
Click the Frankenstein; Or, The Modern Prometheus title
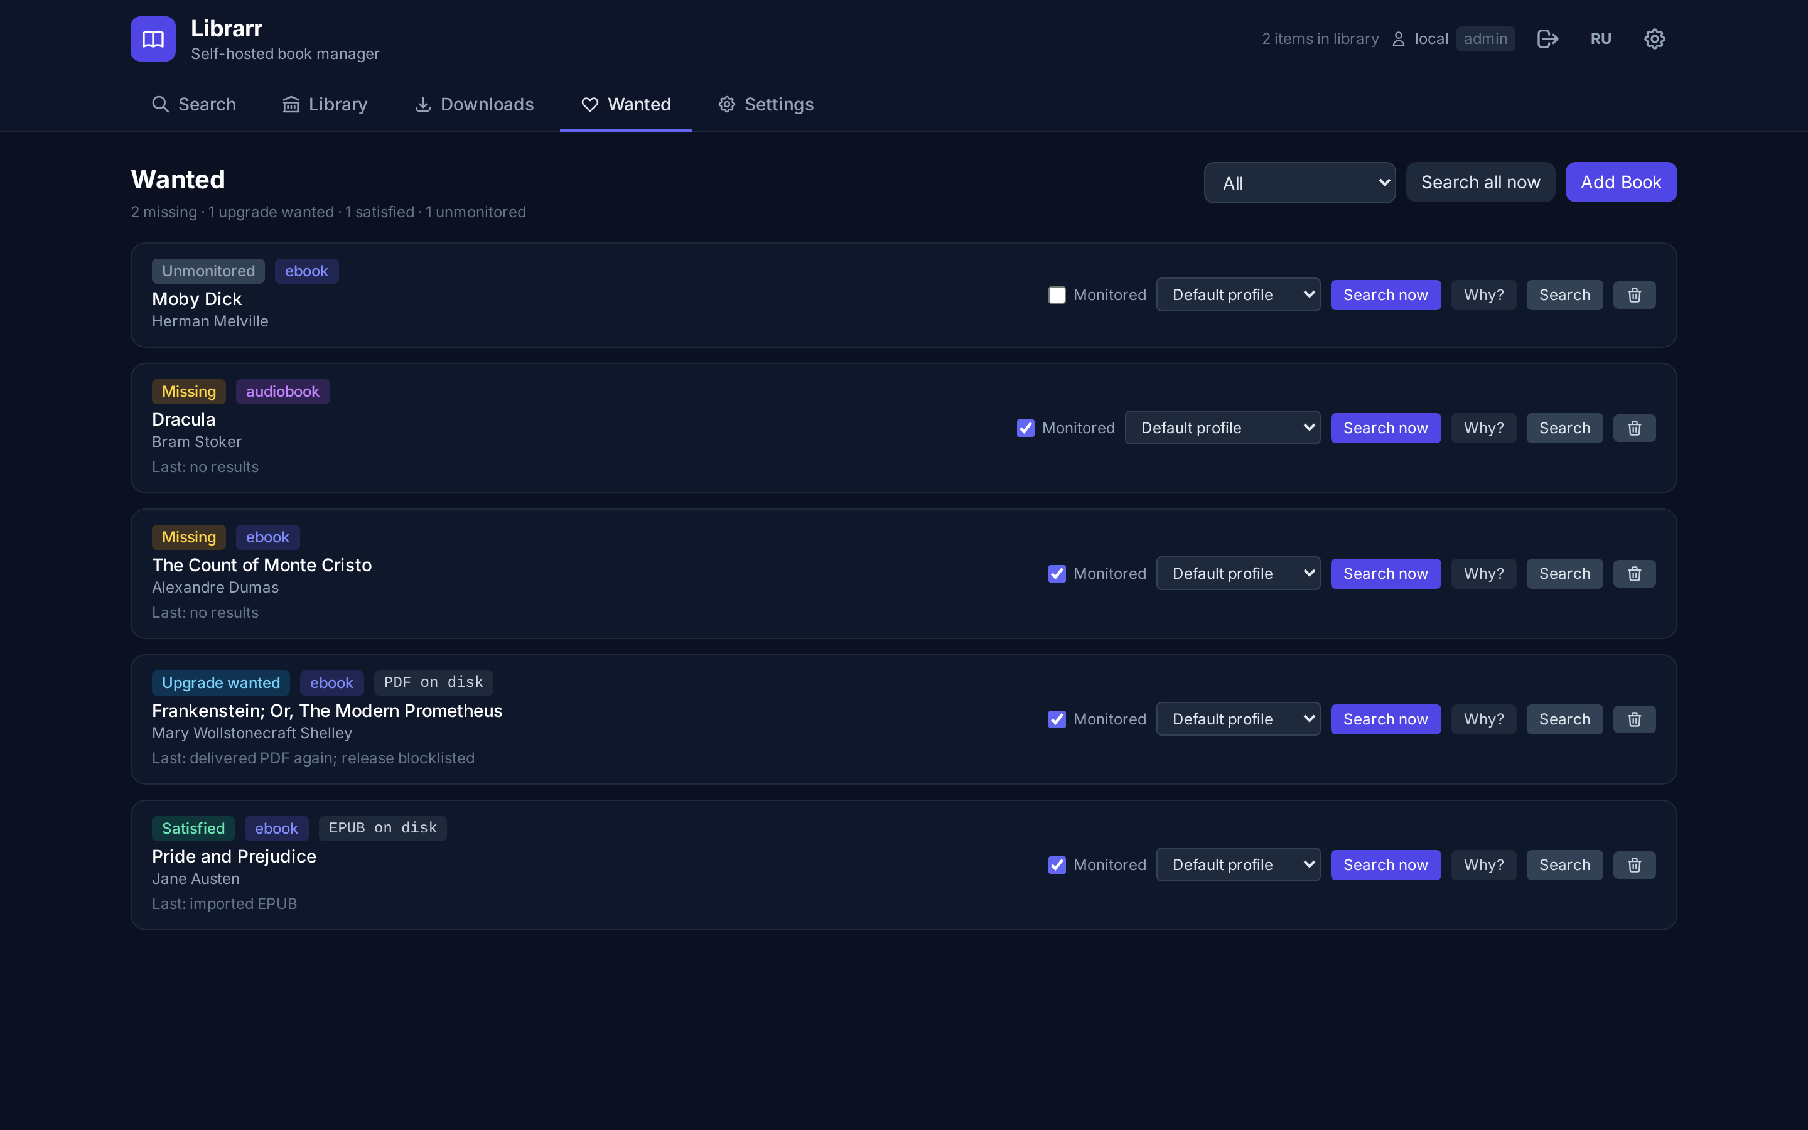click(327, 711)
